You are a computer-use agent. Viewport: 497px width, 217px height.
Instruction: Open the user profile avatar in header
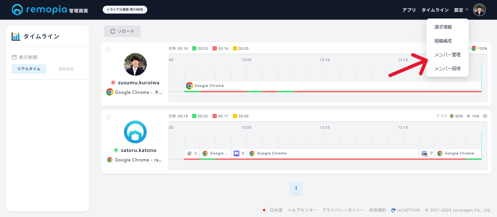tap(480, 10)
